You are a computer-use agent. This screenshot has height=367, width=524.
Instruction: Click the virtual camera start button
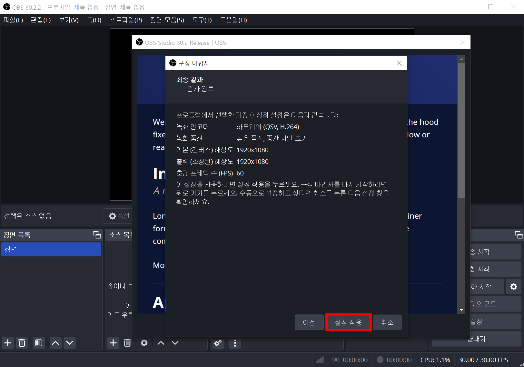tap(487, 287)
